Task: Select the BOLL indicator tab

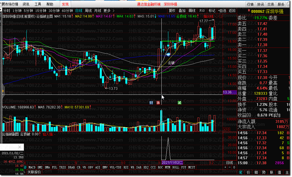Action: (x=176, y=168)
